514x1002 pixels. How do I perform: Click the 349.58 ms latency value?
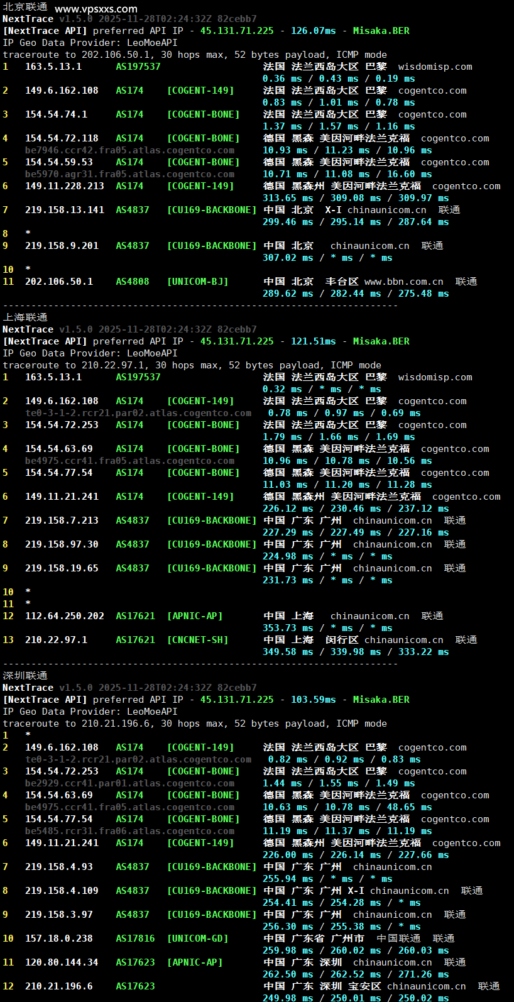tap(288, 652)
